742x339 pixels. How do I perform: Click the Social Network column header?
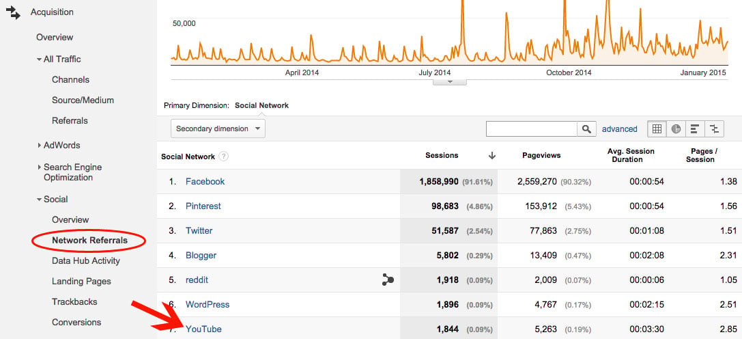pos(188,157)
